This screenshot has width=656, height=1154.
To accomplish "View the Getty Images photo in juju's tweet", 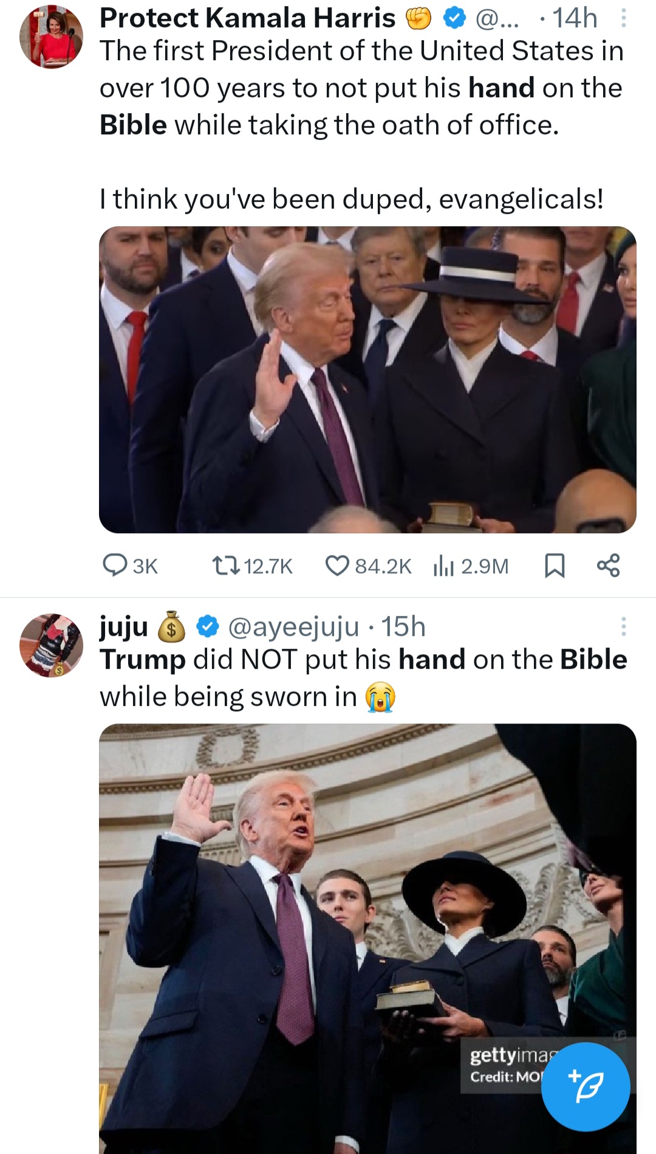I will pos(367,939).
